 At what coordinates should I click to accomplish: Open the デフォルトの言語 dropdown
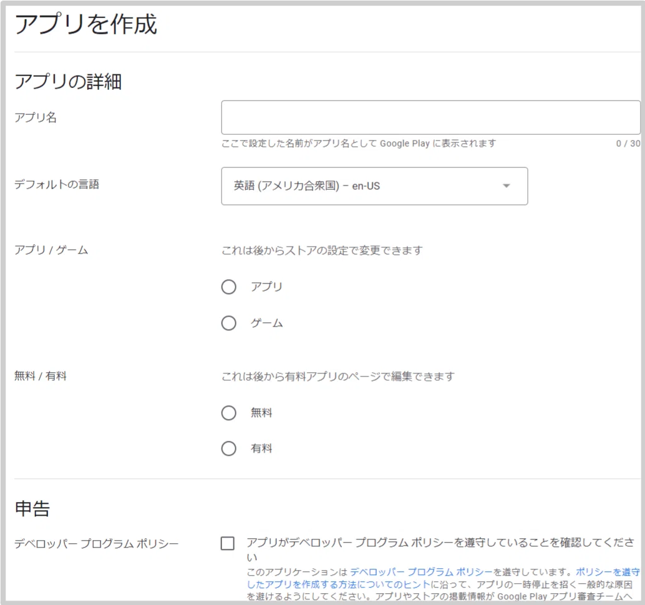374,186
